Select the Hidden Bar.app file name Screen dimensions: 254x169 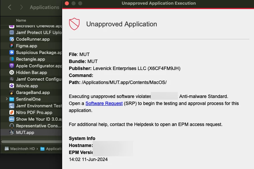[31, 73]
